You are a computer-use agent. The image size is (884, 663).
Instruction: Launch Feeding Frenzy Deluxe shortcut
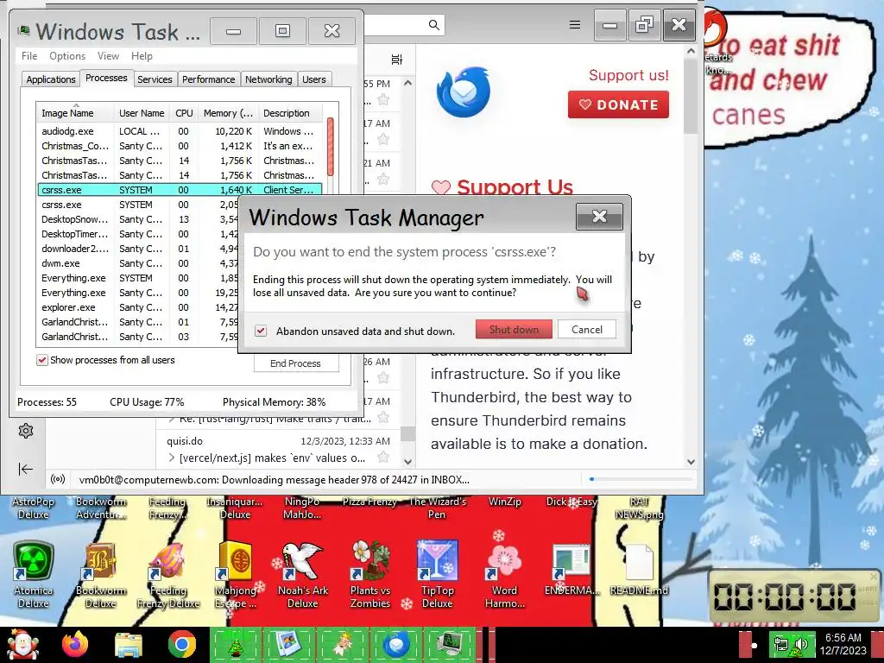point(168,574)
